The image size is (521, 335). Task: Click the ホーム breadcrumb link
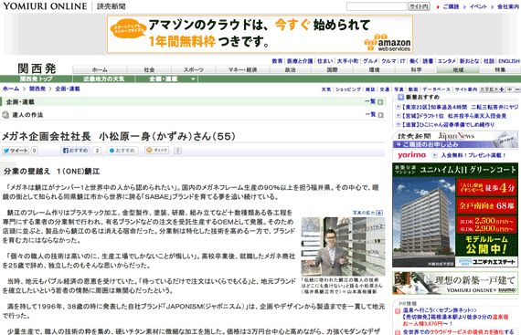tap(11, 89)
